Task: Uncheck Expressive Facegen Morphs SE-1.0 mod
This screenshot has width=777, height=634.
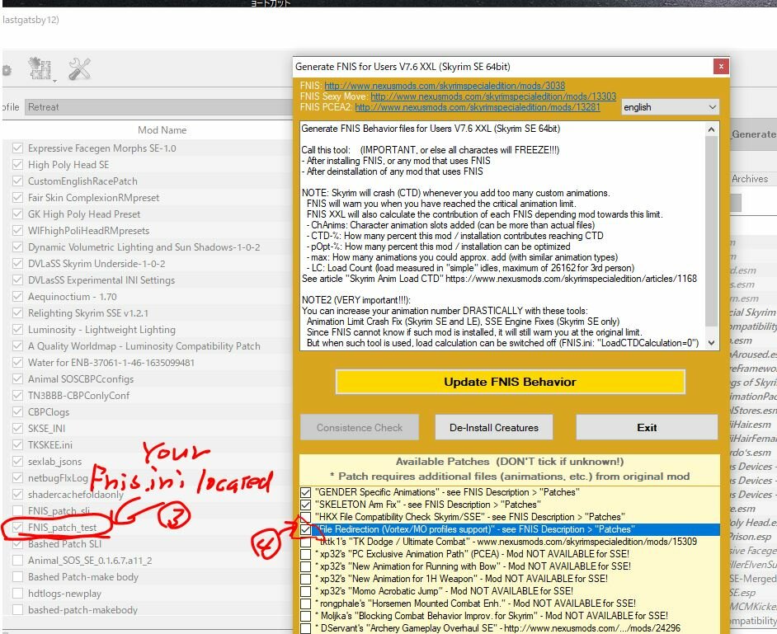Action: [17, 148]
